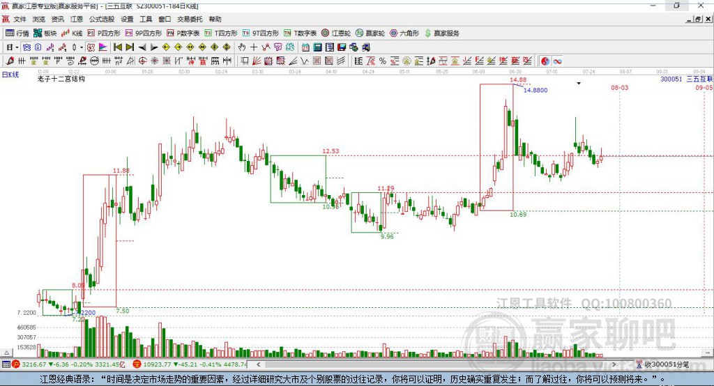Select the Gann fan lines tool
Image resolution: width=714 pixels, height=386 pixels.
[x=257, y=61]
